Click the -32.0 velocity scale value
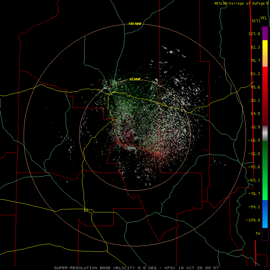The height and width of the screenshot is (270, 270). [254, 154]
